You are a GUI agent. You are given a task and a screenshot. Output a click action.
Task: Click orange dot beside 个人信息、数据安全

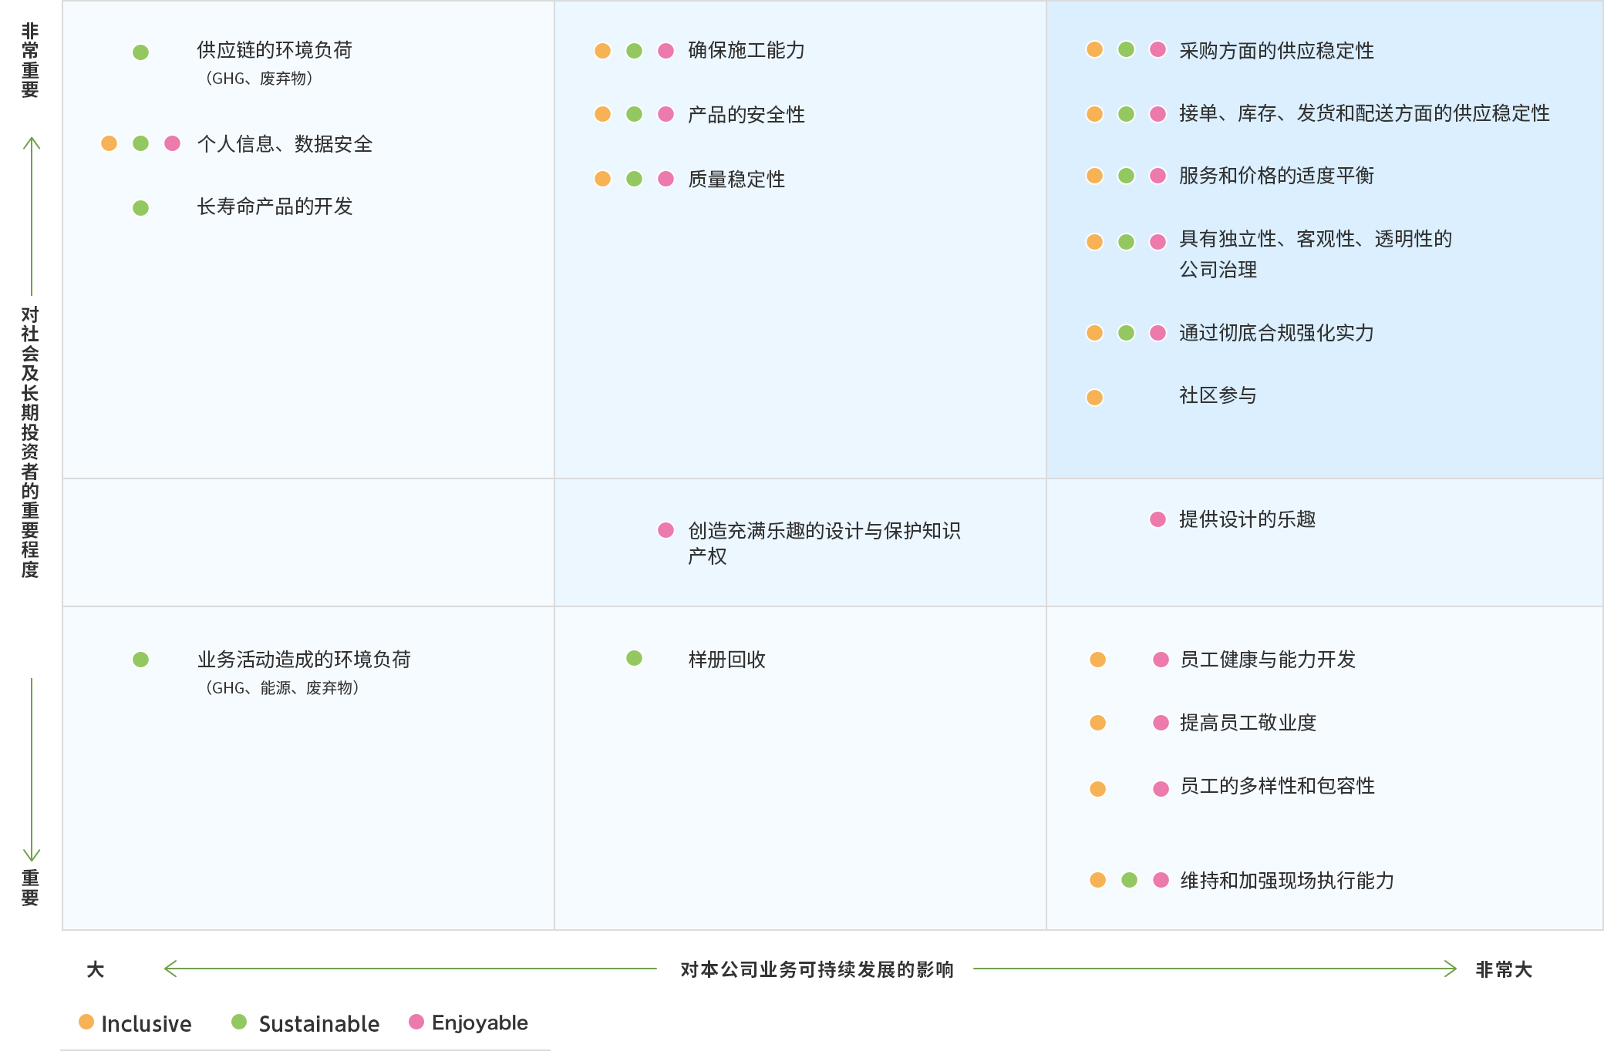[x=109, y=143]
